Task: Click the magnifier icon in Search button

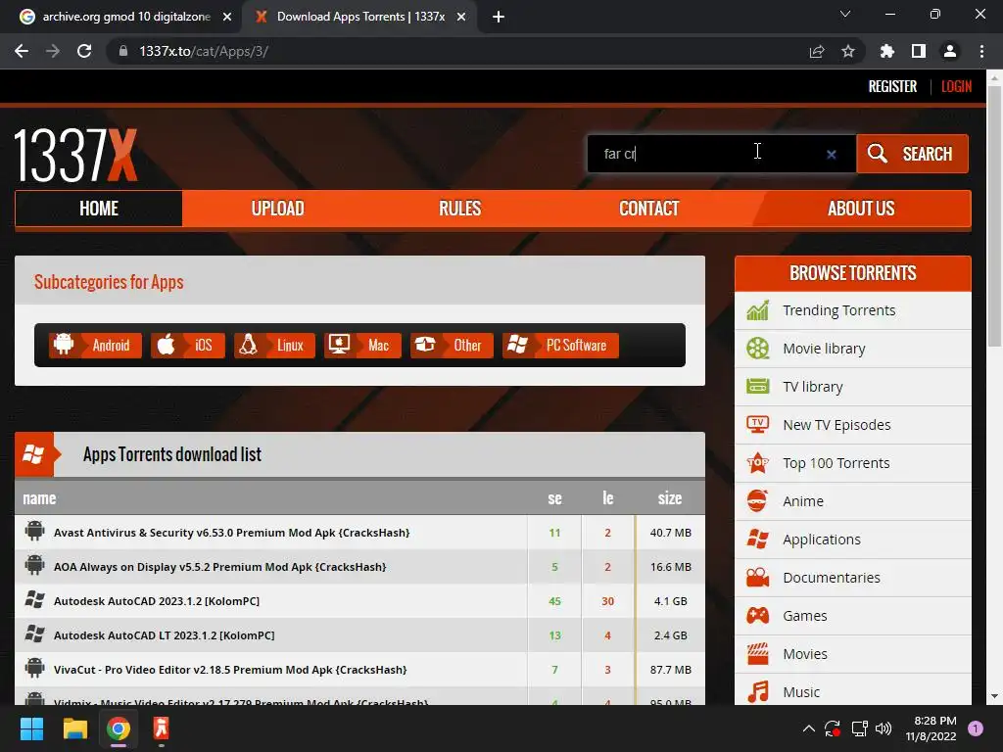Action: click(x=877, y=154)
